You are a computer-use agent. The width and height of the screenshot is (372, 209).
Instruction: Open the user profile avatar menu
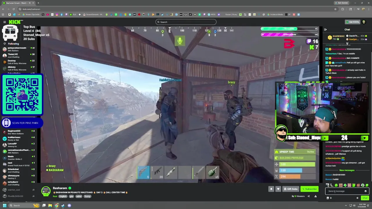click(364, 22)
